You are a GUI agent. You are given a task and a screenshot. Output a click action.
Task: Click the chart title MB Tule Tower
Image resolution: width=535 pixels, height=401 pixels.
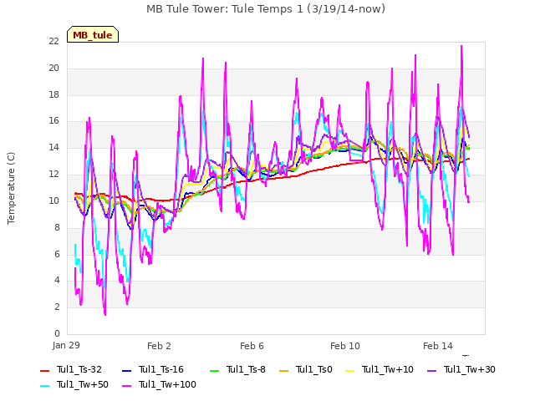click(x=266, y=9)
